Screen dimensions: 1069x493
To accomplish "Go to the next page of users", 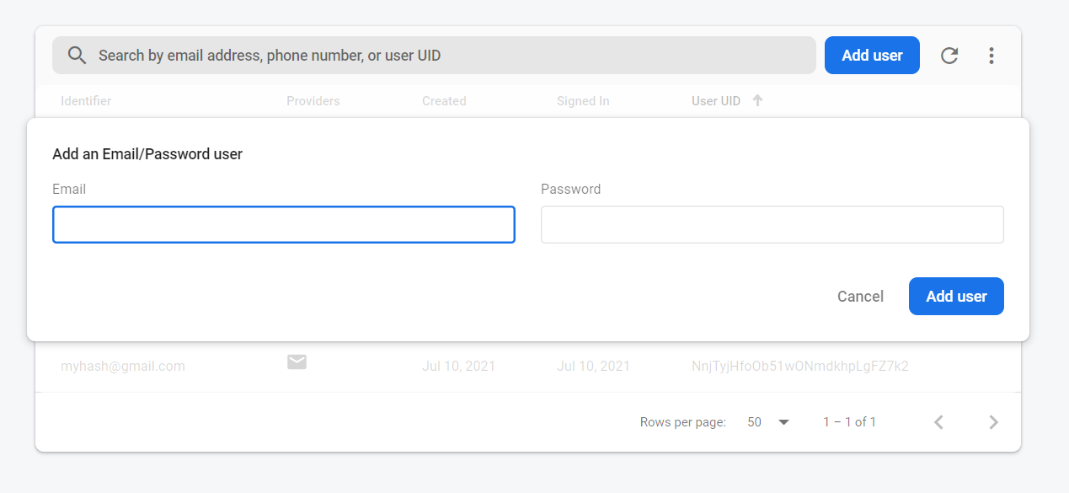I will tap(993, 422).
